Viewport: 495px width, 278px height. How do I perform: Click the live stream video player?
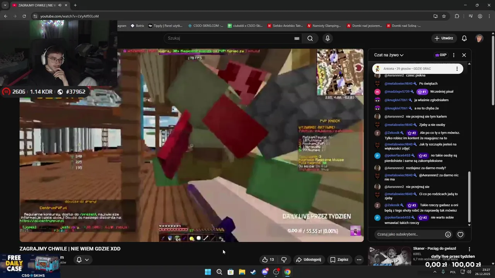[191, 145]
